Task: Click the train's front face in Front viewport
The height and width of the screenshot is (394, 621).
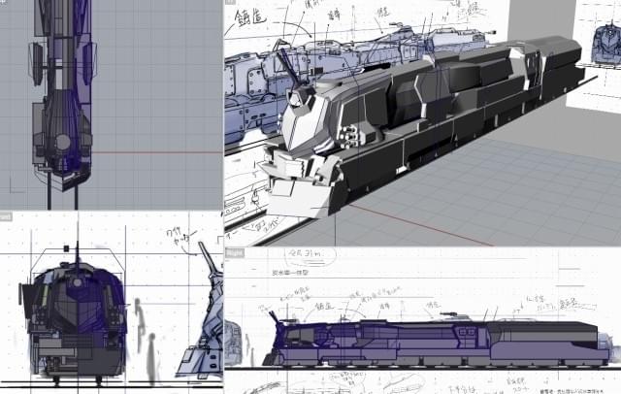Action: (x=76, y=311)
